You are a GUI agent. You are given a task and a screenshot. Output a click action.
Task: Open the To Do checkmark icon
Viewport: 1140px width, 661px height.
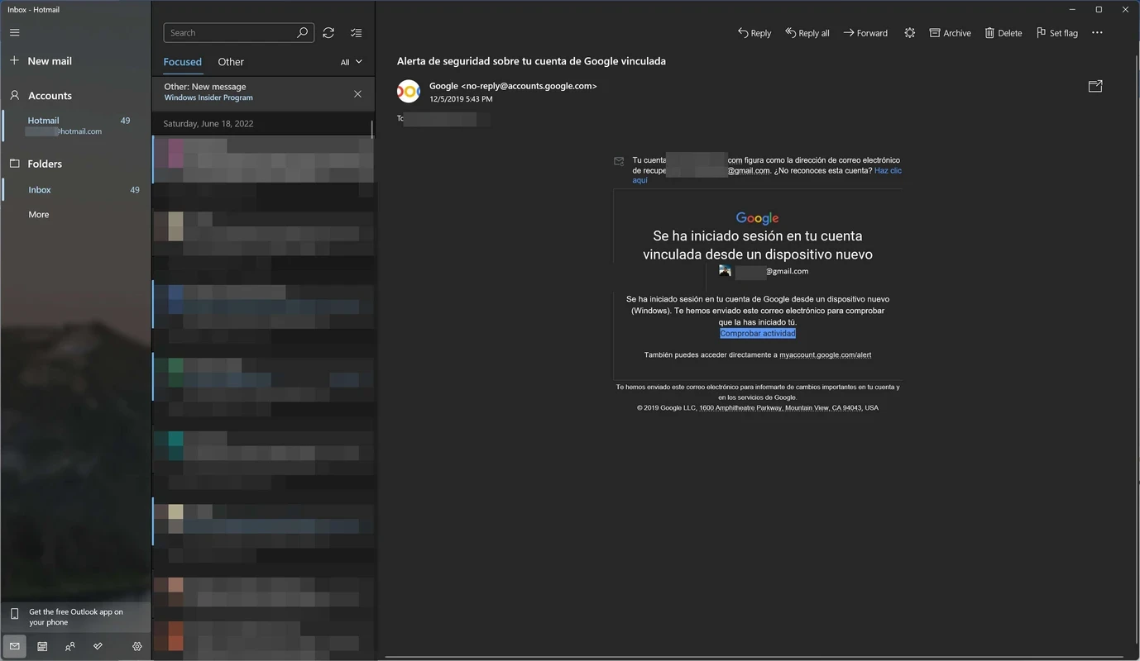point(98,646)
